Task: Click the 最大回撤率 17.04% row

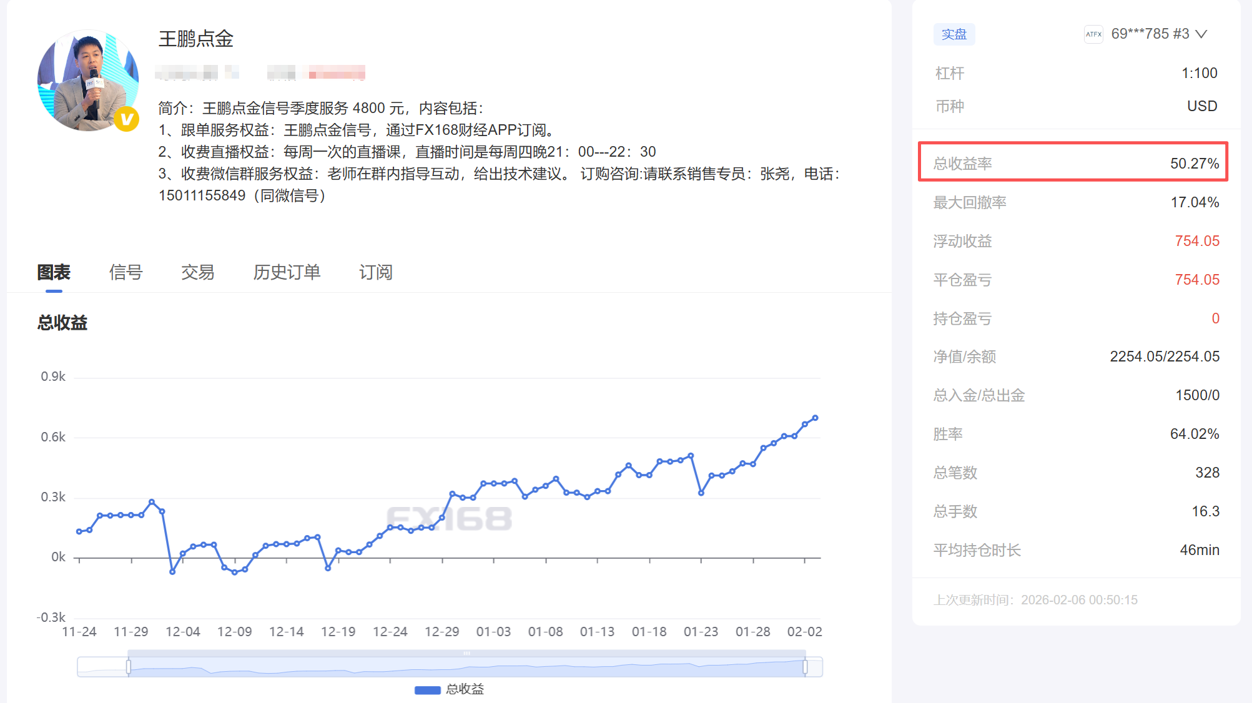Action: pos(1075,202)
